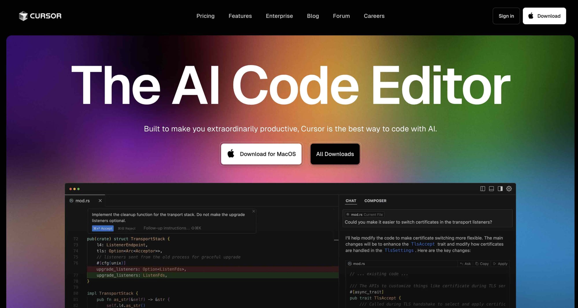Click the 'listeners sent from the old process' comment
The image size is (578, 308).
(168, 257)
